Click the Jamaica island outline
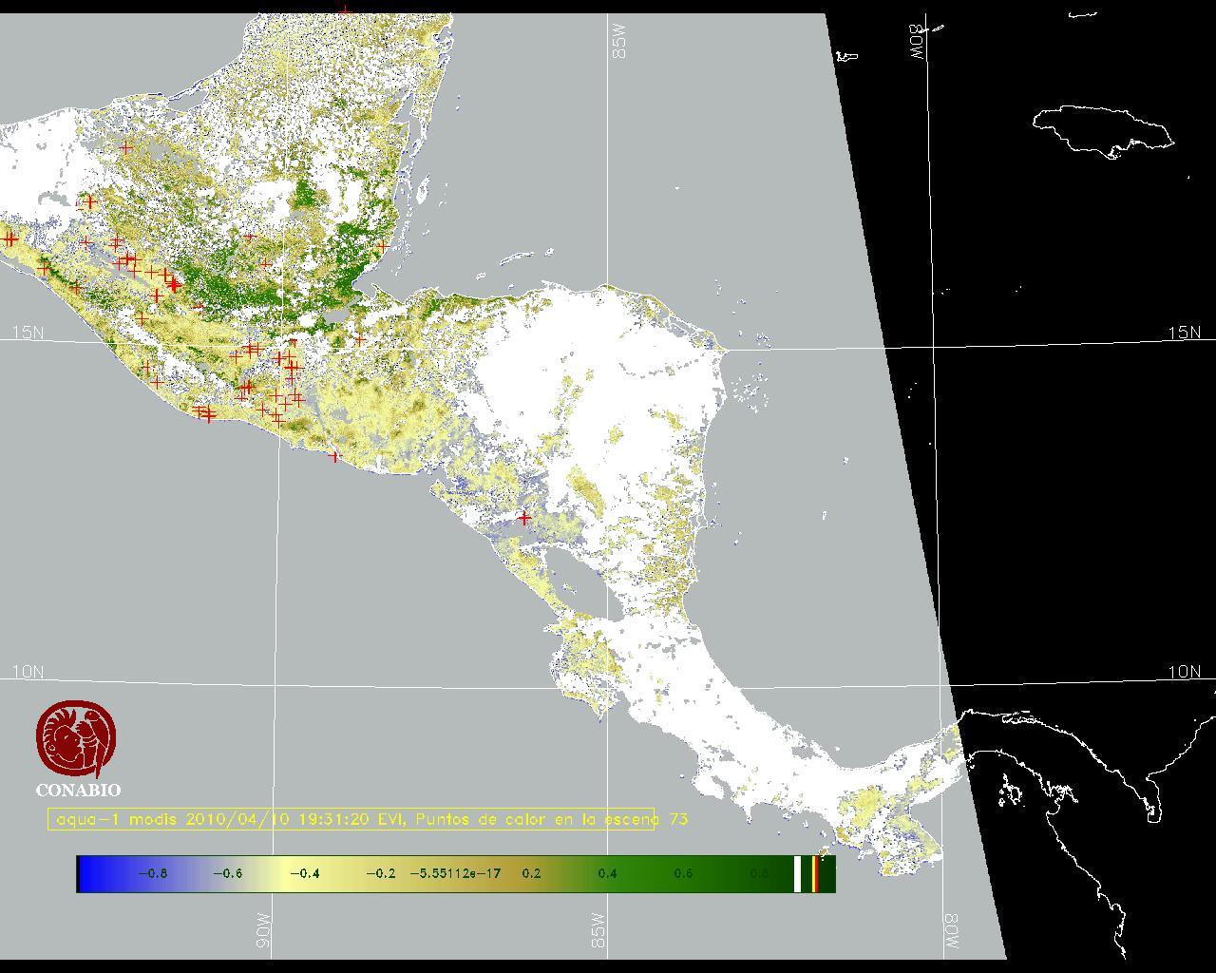This screenshot has width=1216, height=973. click(1102, 129)
